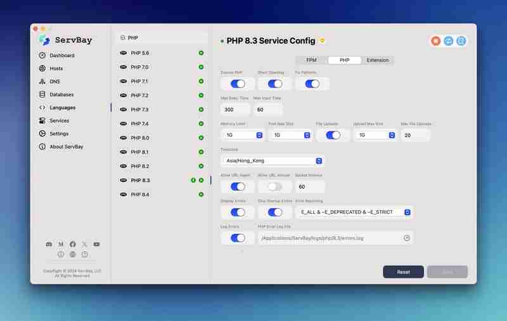Image resolution: width=507 pixels, height=321 pixels.
Task: Open the Discord icon in sidebar footer
Action: (x=49, y=244)
